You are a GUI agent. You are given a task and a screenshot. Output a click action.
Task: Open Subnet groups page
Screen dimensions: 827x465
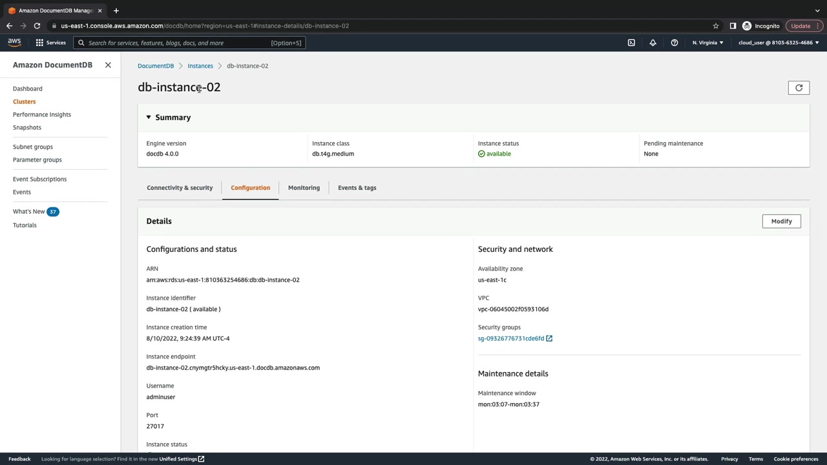coord(33,147)
